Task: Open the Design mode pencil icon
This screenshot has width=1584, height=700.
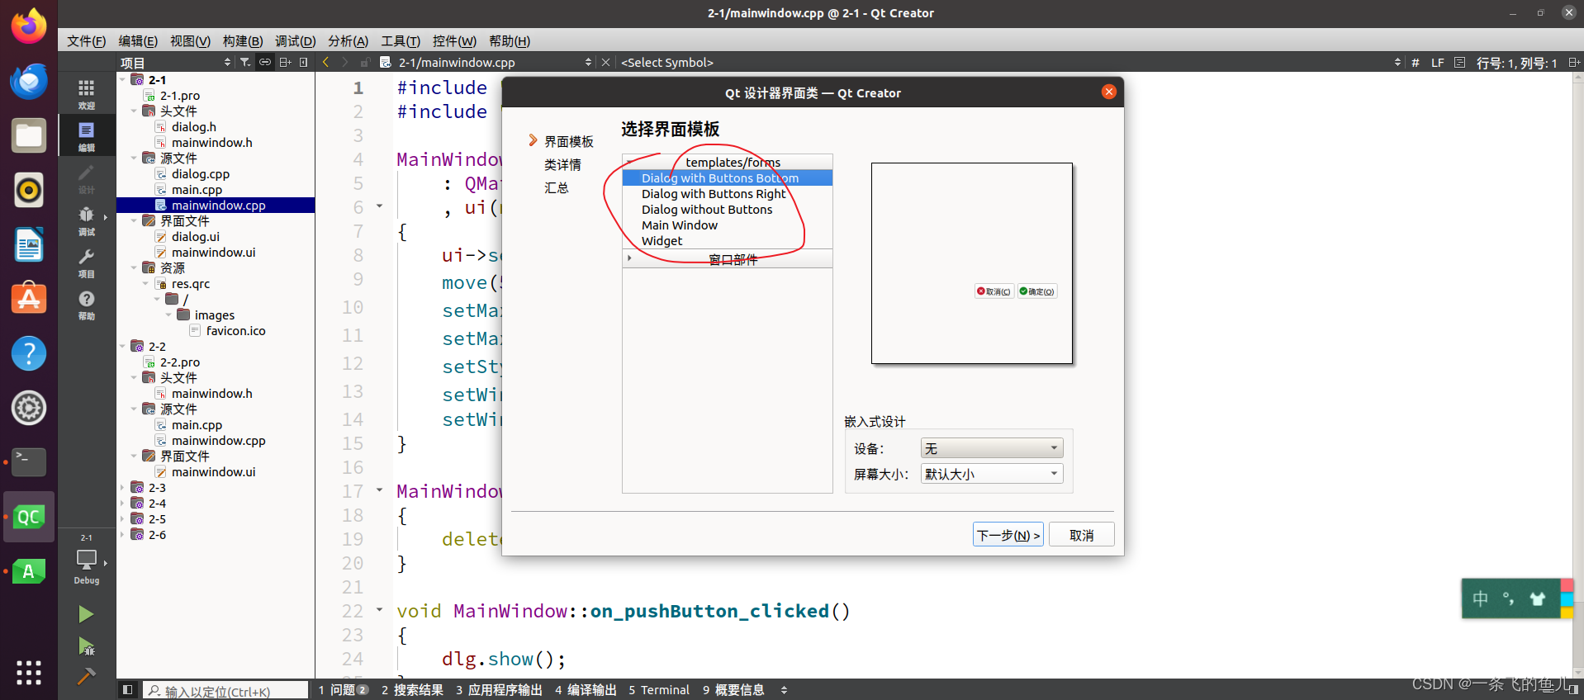Action: (87, 177)
